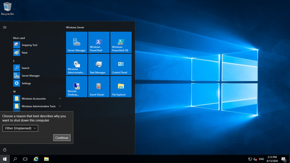Open the File Explorer tile
The height and width of the screenshot is (163, 290).
tap(121, 87)
